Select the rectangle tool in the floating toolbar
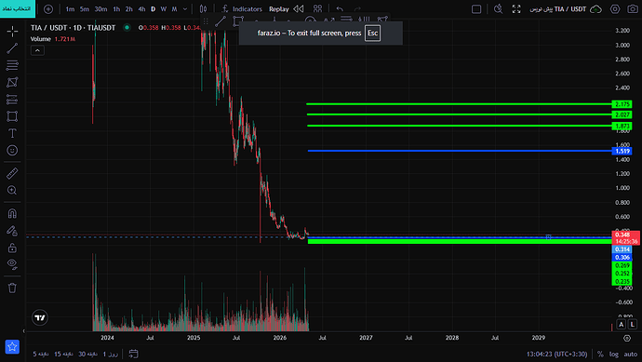The width and height of the screenshot is (642, 362). click(x=238, y=21)
